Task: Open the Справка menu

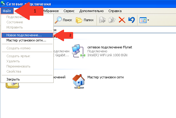Action: (x=115, y=11)
